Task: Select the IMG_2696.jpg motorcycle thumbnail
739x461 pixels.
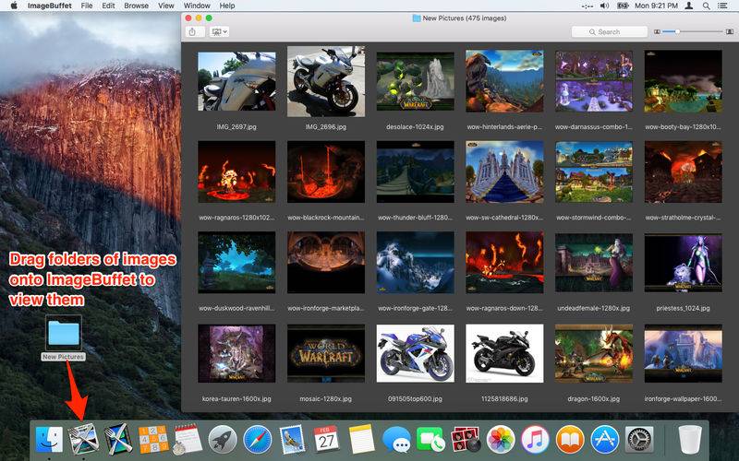Action: click(326, 81)
